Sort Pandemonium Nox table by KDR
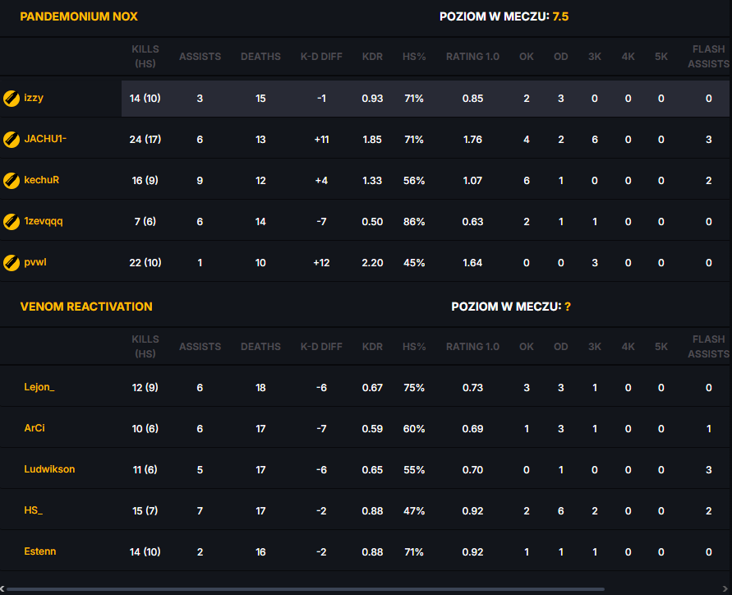The image size is (732, 595). point(372,57)
